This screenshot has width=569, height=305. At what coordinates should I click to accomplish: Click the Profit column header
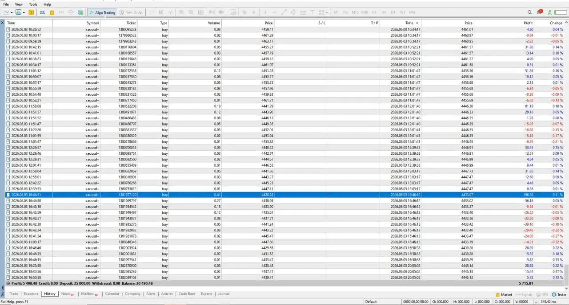pyautogui.click(x=528, y=23)
